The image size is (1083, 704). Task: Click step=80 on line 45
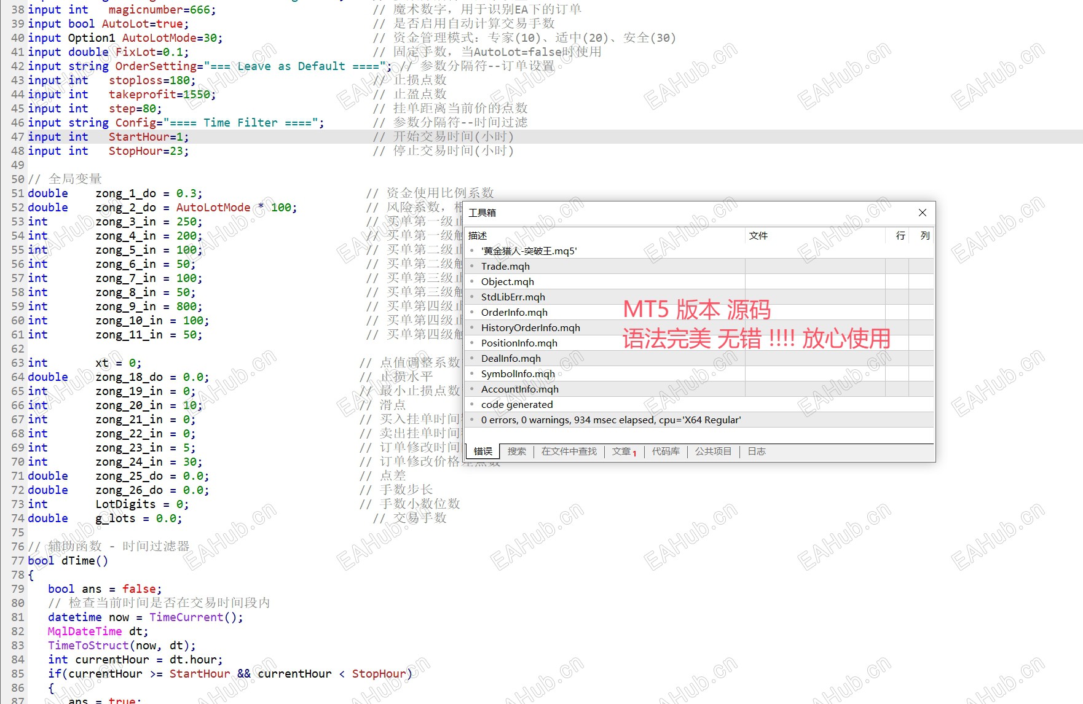coord(132,109)
